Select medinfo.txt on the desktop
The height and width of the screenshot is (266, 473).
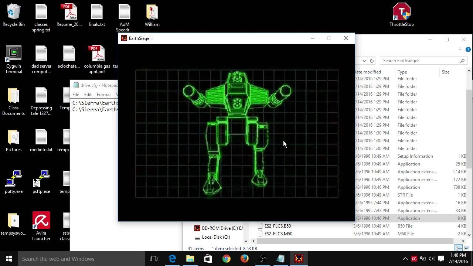pos(41,140)
